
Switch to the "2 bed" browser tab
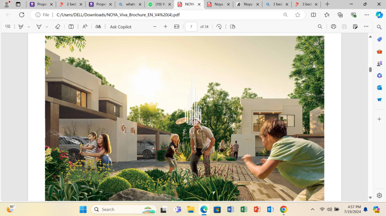click(68, 4)
